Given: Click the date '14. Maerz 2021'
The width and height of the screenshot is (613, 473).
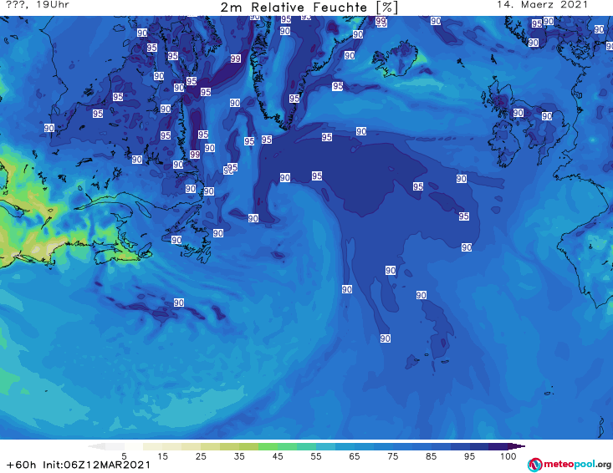Looking at the screenshot, I should pos(542,5).
